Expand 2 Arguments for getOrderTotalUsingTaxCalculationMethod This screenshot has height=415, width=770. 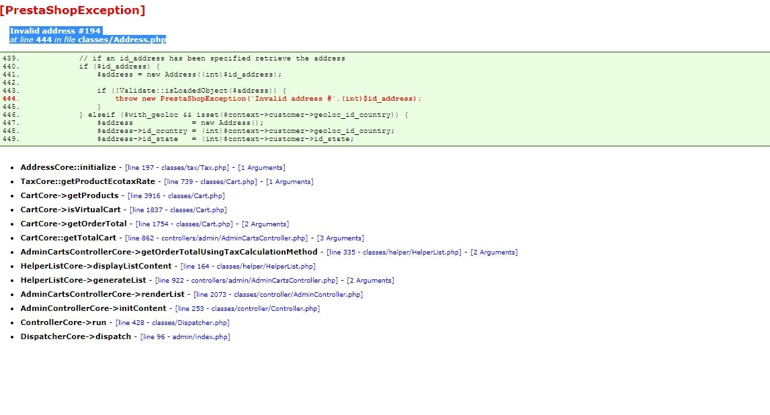pos(494,252)
